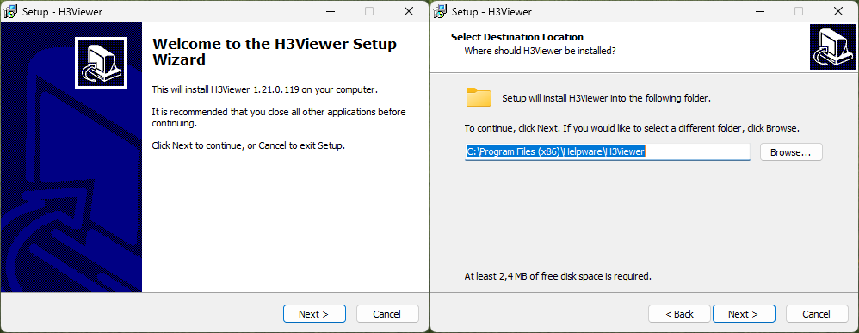Image resolution: width=859 pixels, height=333 pixels.
Task: Cancel setup in the Select Destination window
Action: coord(817,314)
